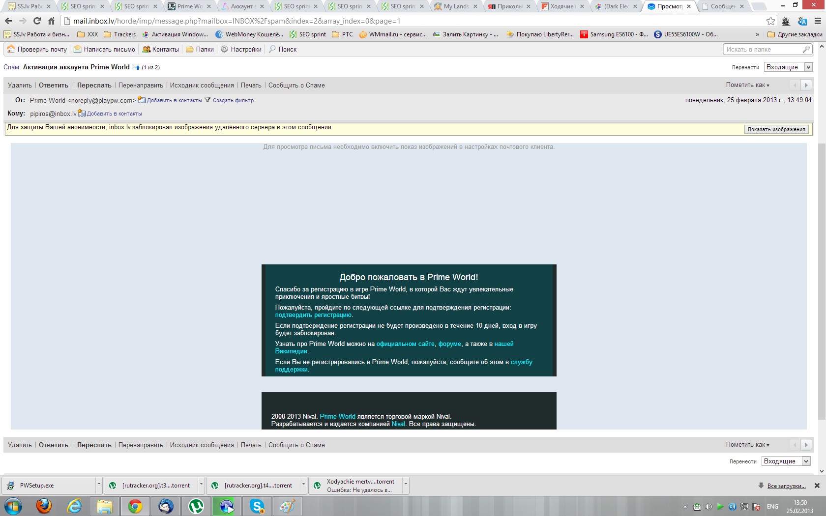Open Skype from the taskbar
This screenshot has width=826, height=516.
pyautogui.click(x=257, y=506)
